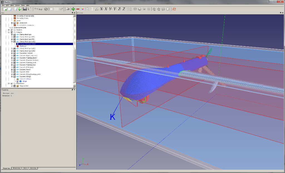Uncheck the Huygens box checkbox
Screen dimensions: 285x173
pos(14,86)
